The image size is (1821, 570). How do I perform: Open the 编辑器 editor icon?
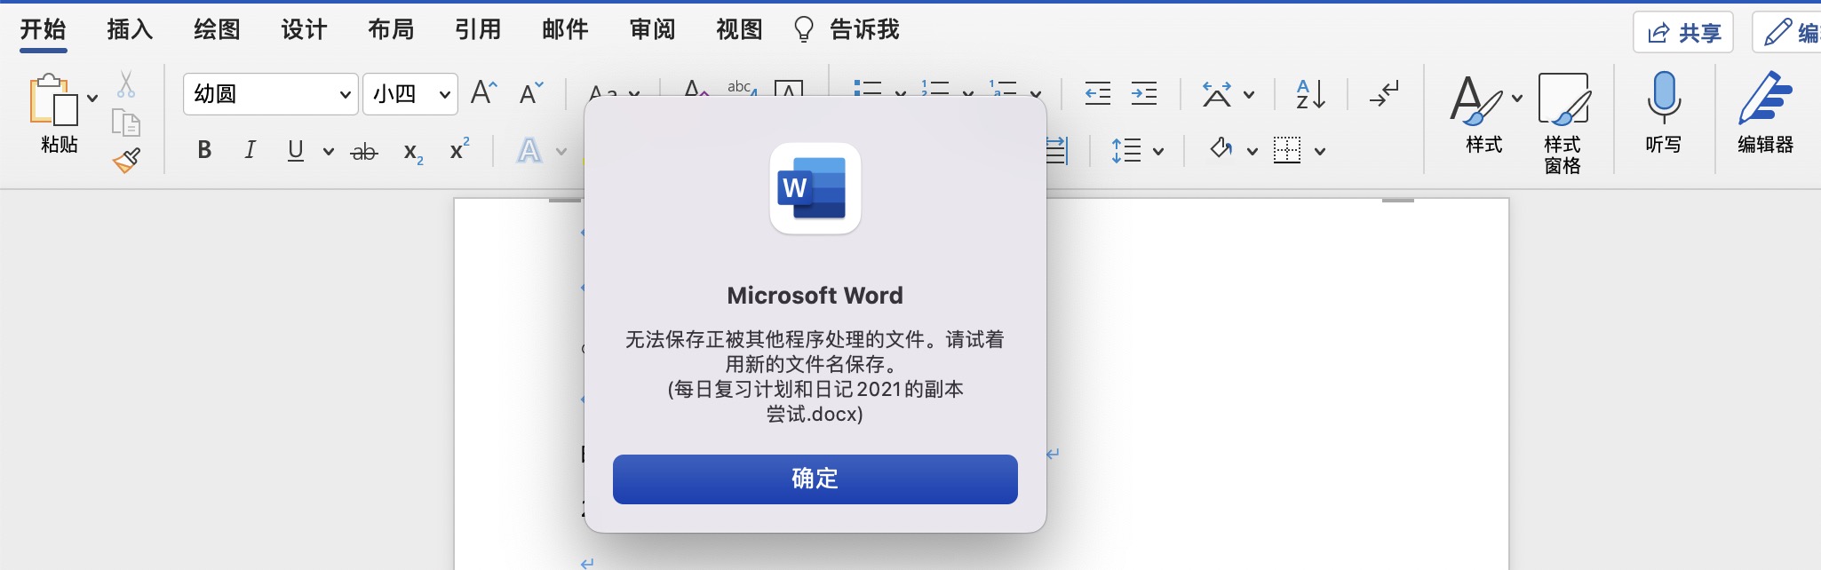[1764, 99]
